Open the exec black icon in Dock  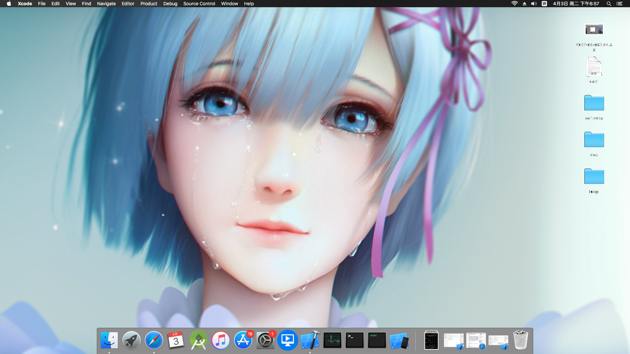point(377,340)
